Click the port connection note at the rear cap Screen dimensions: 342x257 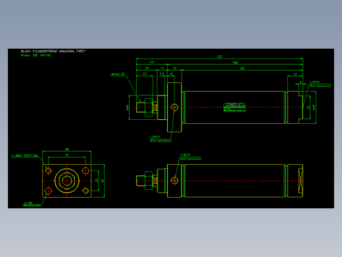(x=320, y=84)
